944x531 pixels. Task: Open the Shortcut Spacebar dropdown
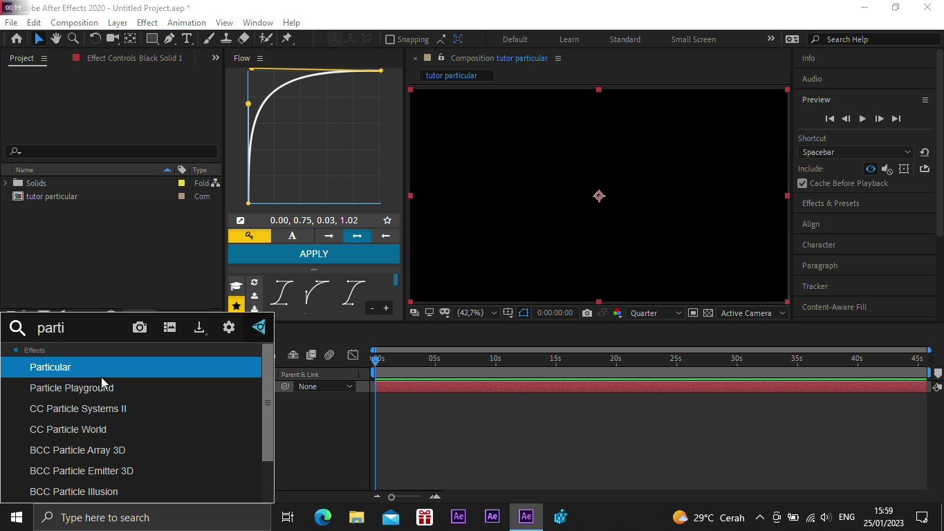click(855, 152)
